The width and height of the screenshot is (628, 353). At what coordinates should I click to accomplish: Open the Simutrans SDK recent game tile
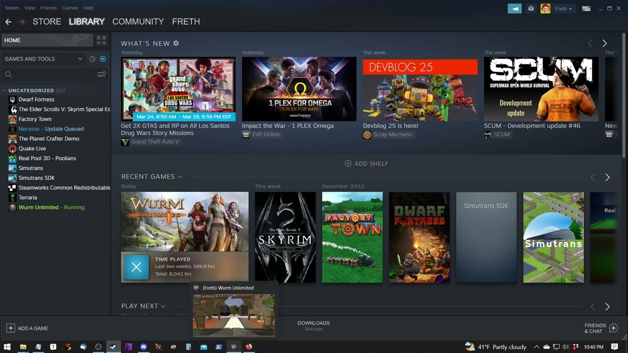[x=486, y=237]
